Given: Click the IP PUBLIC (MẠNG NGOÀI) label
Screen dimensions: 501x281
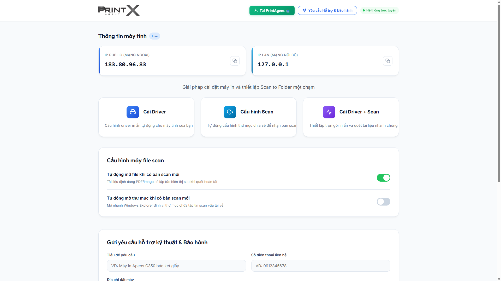Looking at the screenshot, I should (x=127, y=55).
